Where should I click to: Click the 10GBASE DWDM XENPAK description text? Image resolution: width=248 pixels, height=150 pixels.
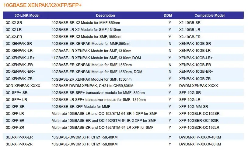(93, 86)
